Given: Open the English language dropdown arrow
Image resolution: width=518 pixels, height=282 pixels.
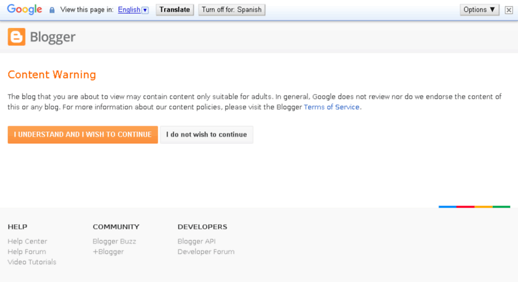Looking at the screenshot, I should pos(145,10).
